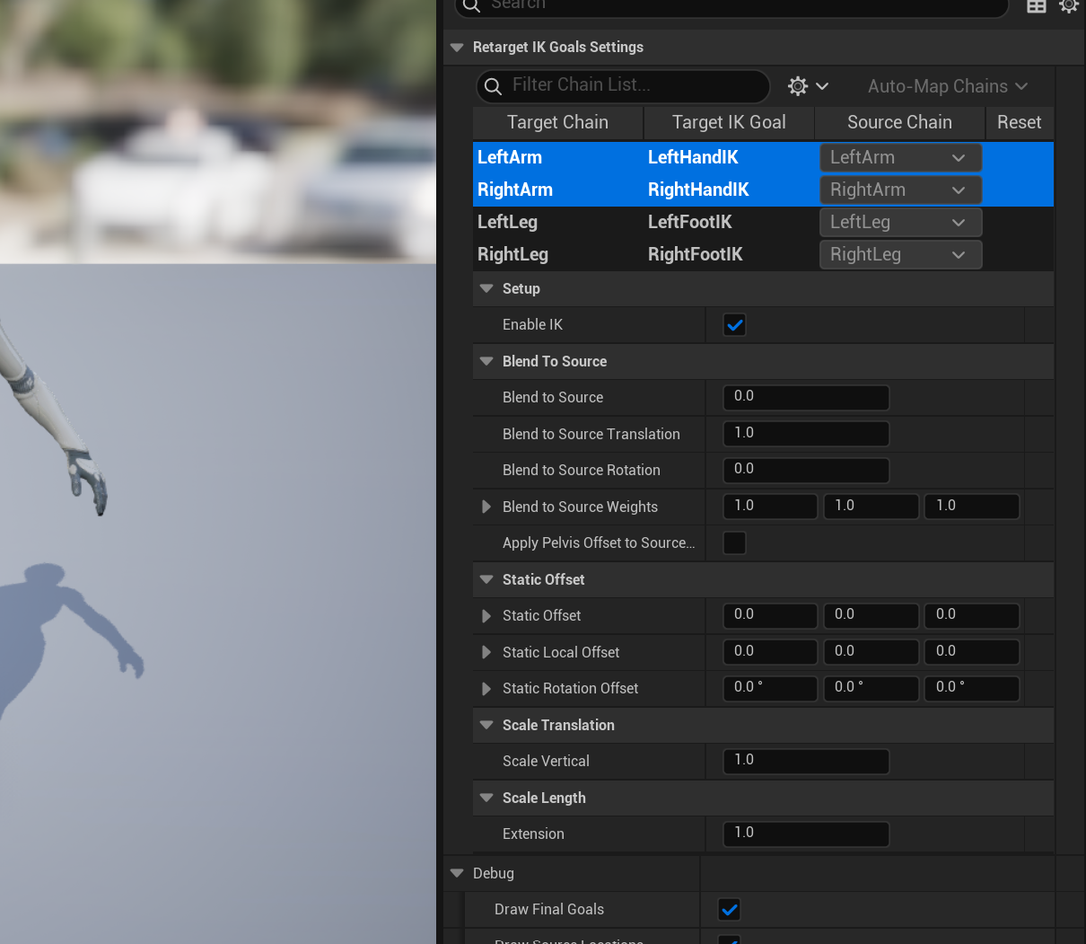Click the magnifier icon in Filter Chain List
Viewport: 1086px width, 944px height.
coord(493,86)
